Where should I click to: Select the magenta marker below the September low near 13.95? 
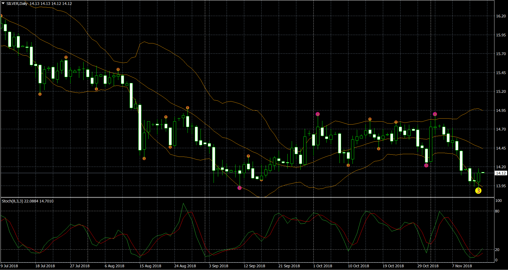click(239, 188)
